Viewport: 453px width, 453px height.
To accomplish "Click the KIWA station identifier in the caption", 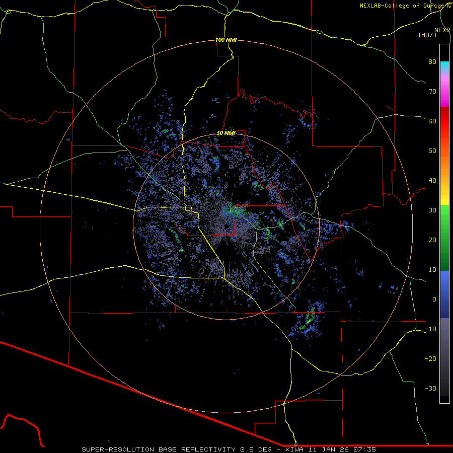I will [295, 449].
